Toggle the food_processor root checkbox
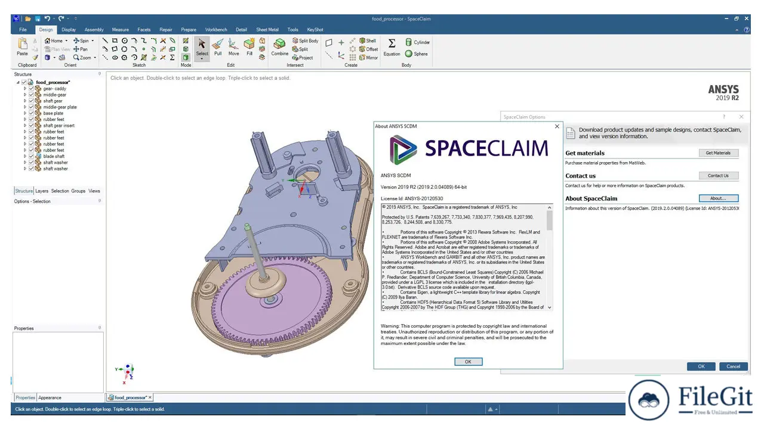The width and height of the screenshot is (764, 429). pyautogui.click(x=24, y=82)
